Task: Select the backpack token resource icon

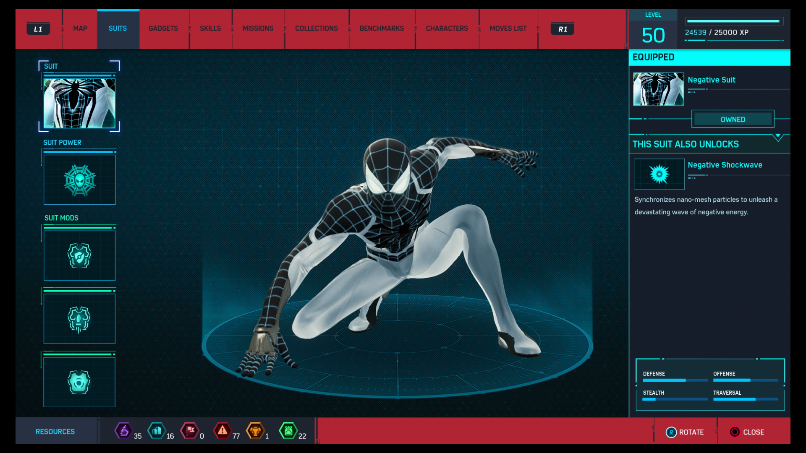Action: point(289,430)
